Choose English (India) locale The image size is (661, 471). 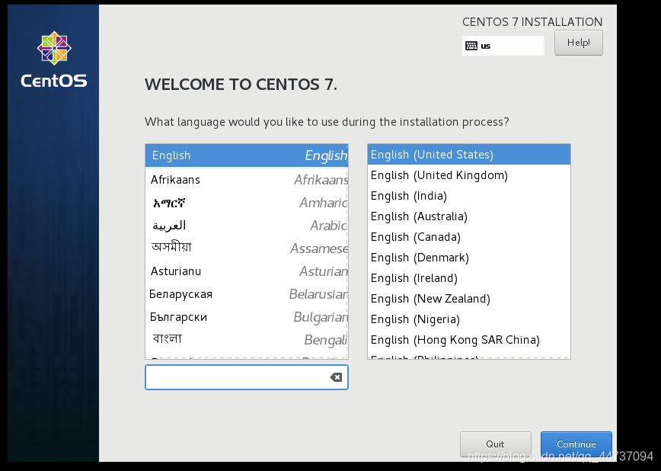469,196
